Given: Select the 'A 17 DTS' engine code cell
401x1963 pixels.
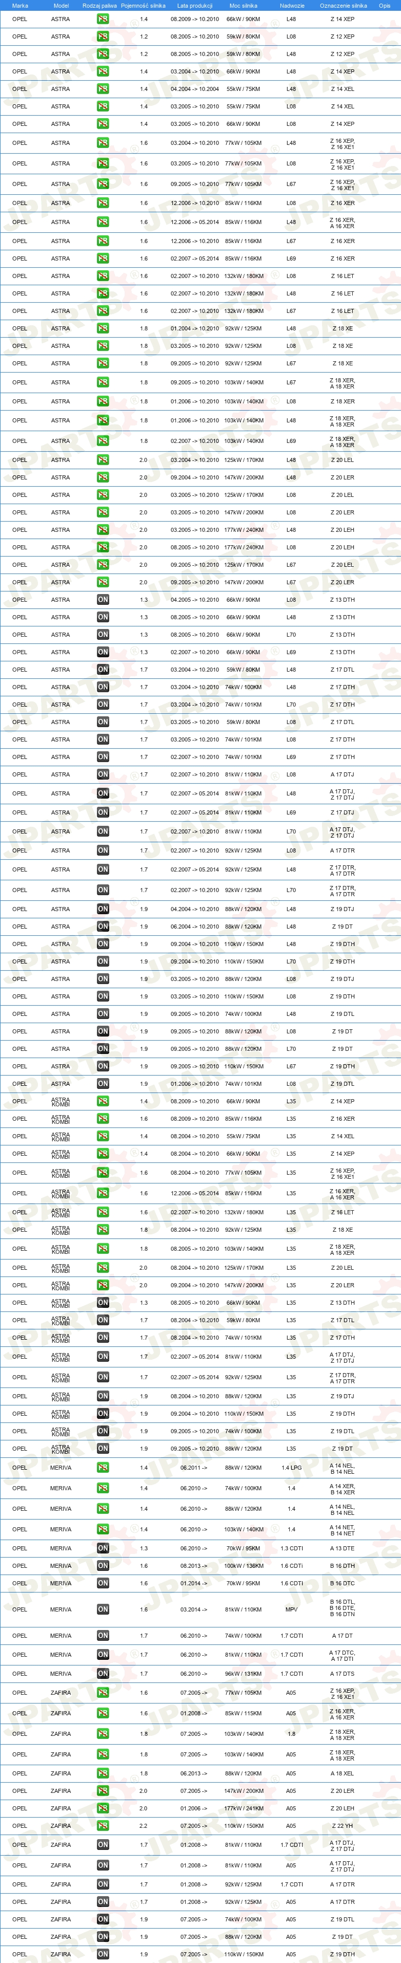Looking at the screenshot, I should 343,1673.
